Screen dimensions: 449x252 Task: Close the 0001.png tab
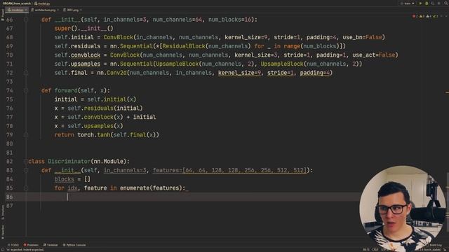pyautogui.click(x=81, y=10)
